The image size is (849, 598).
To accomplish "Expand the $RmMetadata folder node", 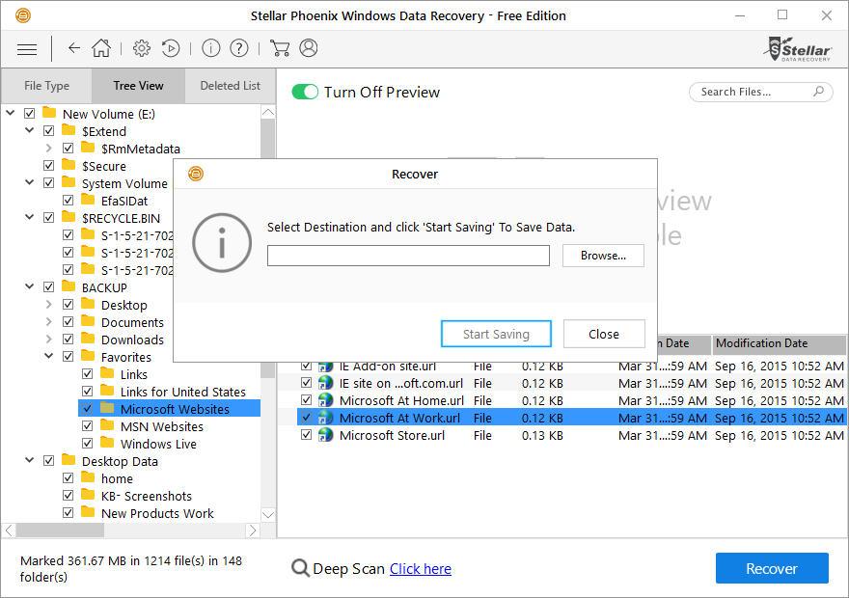I will click(49, 148).
